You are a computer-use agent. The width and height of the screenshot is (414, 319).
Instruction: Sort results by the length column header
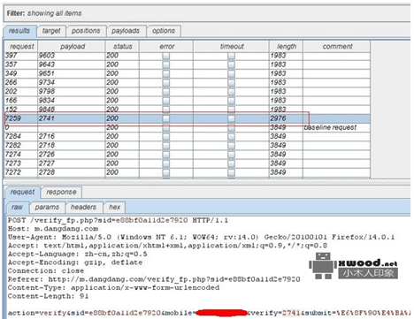(x=286, y=47)
